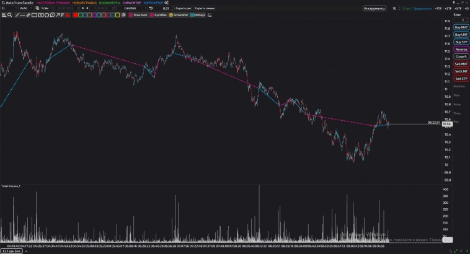Expand the CL symbol dropdown
This screenshot has height=254, width=470.
click(x=7, y=8)
